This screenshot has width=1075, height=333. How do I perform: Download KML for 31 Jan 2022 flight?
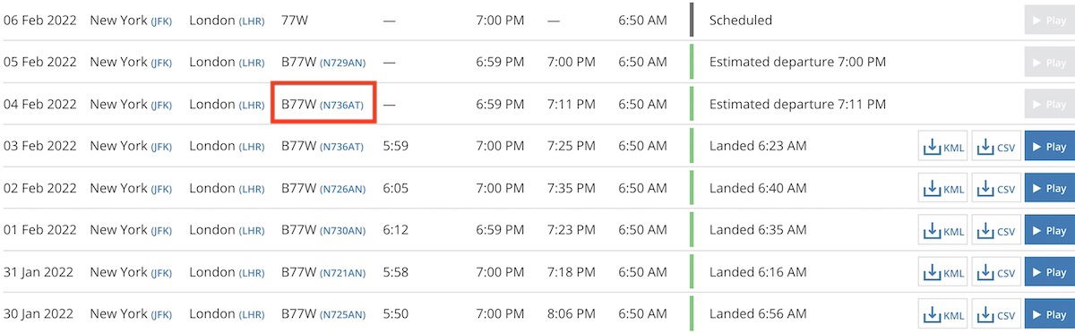tap(943, 273)
